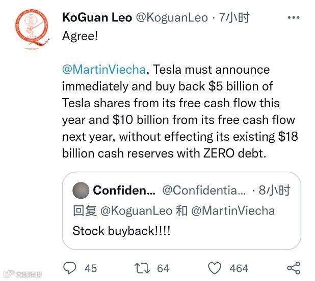This screenshot has height=281, width=315.
Task: Retweet using the retweet arrows icon
Action: tap(142, 267)
